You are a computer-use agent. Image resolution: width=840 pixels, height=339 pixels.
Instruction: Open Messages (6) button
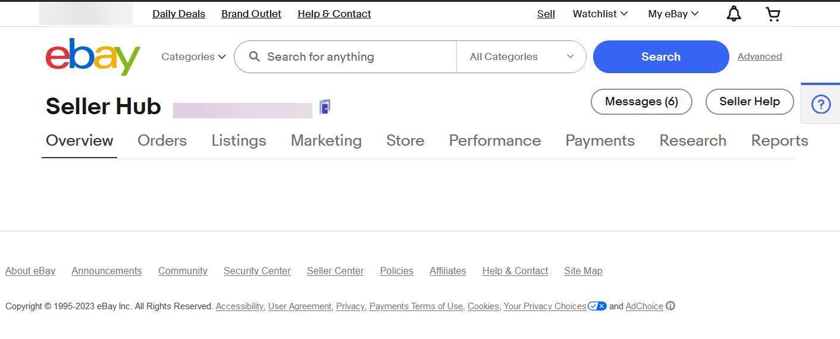pos(641,102)
